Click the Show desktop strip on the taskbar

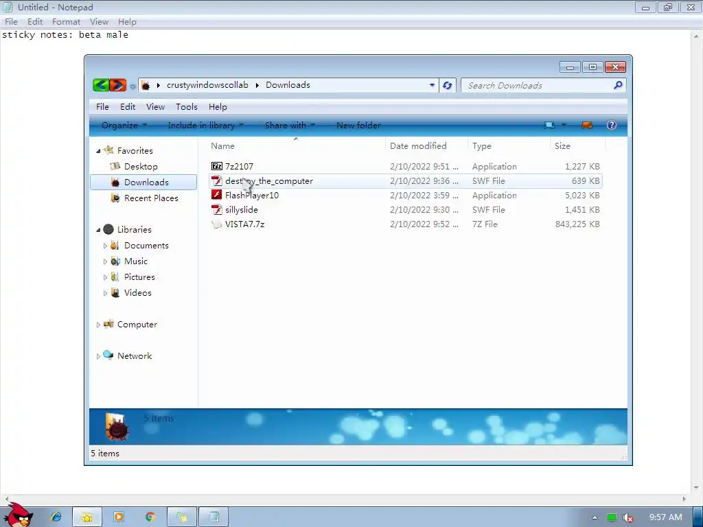(698, 517)
